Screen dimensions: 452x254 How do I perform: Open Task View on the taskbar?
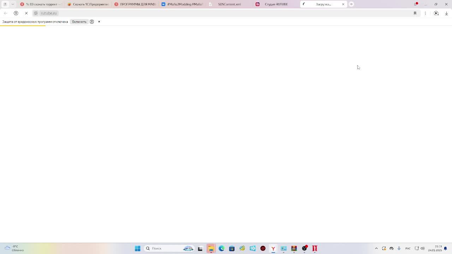click(x=200, y=248)
